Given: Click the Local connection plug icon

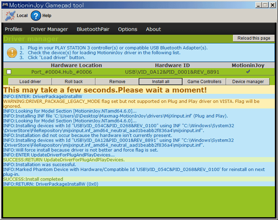Looking at the screenshot, I should click(x=10, y=15).
